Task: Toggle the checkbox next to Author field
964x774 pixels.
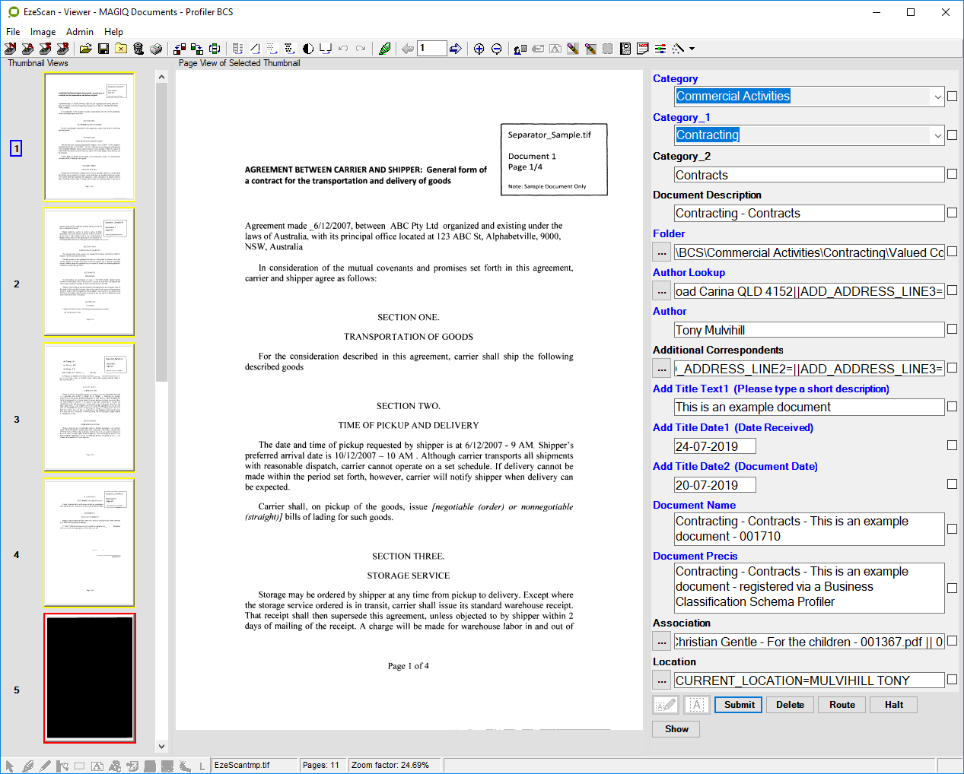Action: point(952,329)
